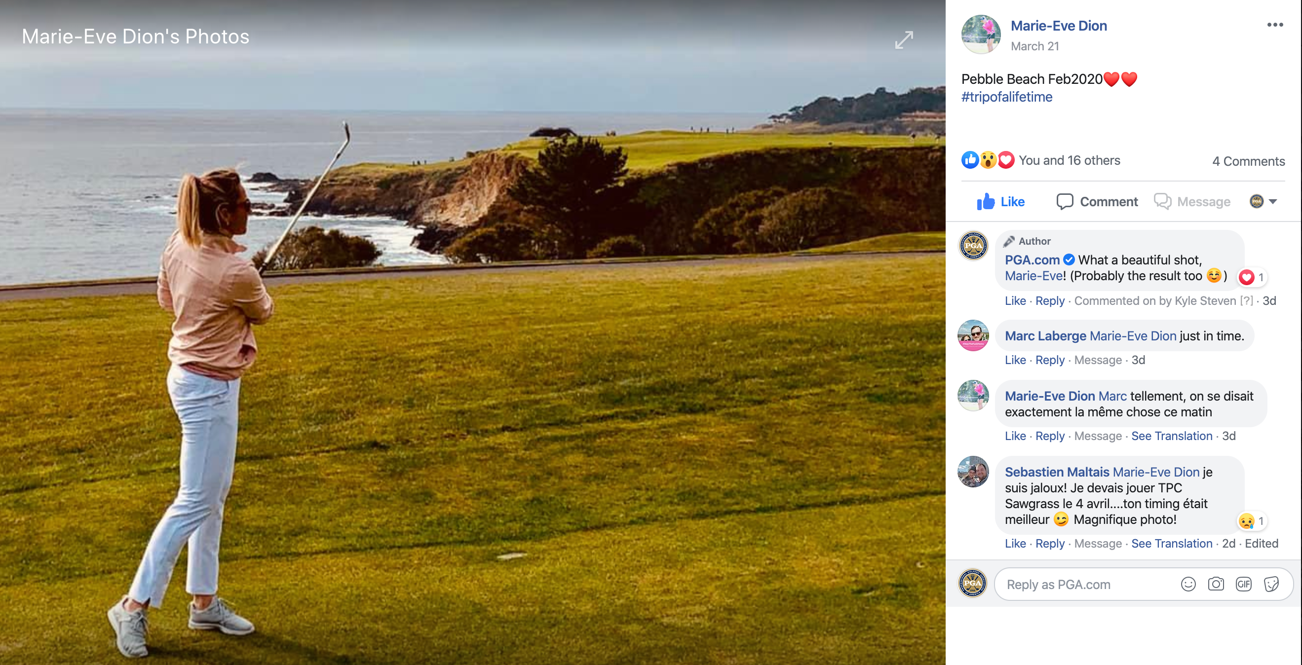Follow the #tripofalifetime hashtag

[1006, 97]
